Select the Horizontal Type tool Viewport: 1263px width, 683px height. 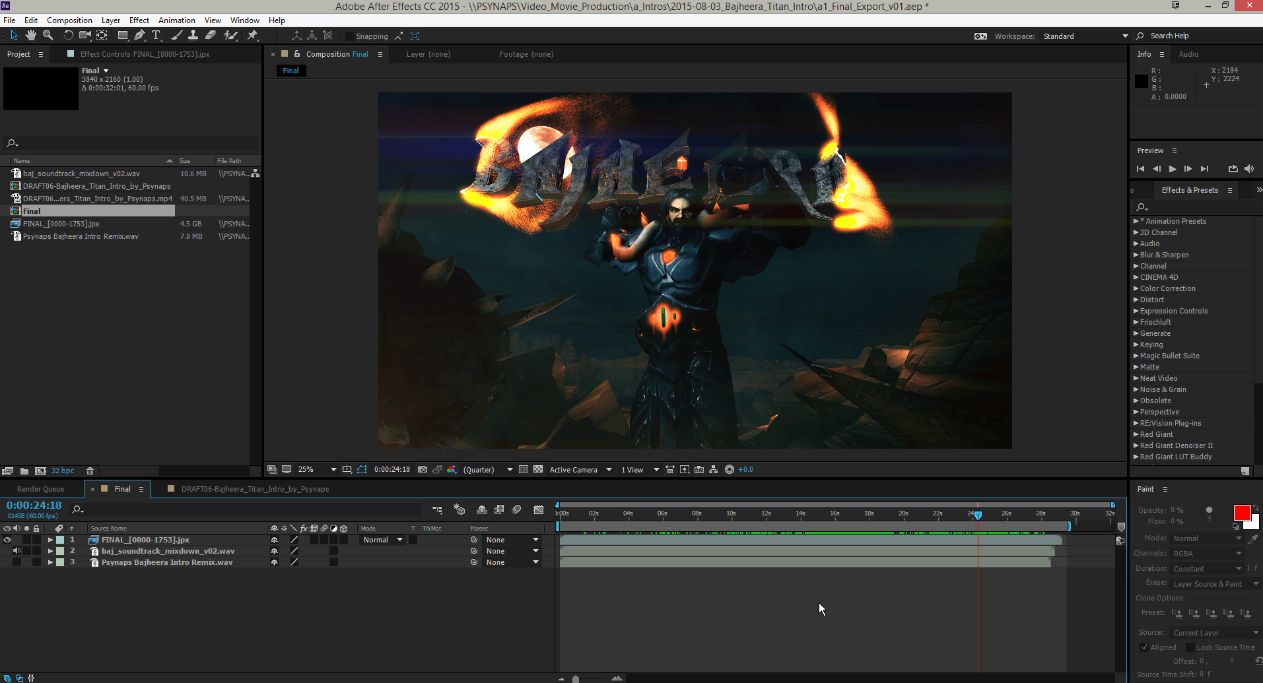pos(156,36)
